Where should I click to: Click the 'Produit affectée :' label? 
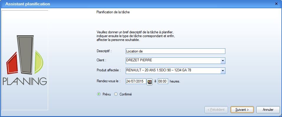(x=109, y=70)
